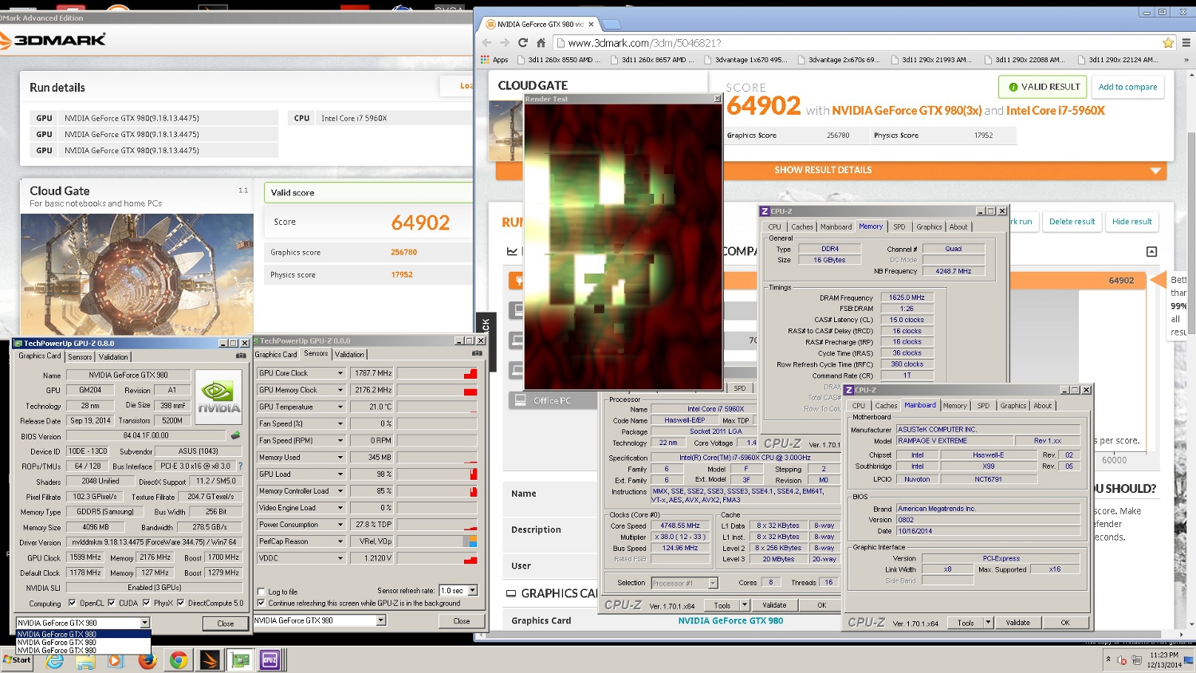Screen dimensions: 1196x673
Task: Open GPU selector dropdown in Sensors window
Action: click(381, 620)
